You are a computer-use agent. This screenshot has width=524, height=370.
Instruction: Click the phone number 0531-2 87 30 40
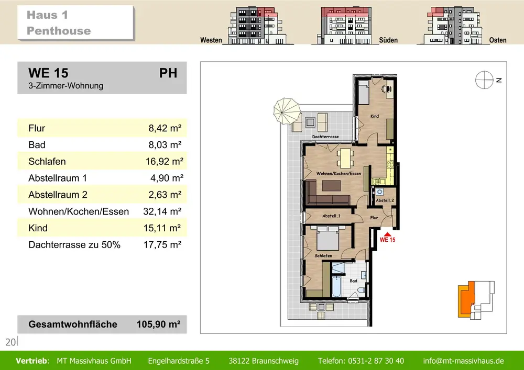point(361,361)
